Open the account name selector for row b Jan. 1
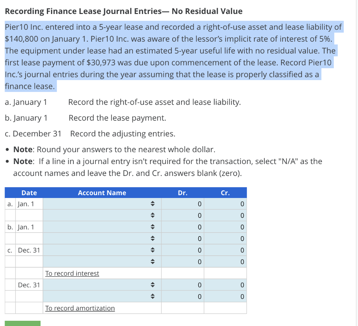This screenshot has height=326, width=358. click(x=152, y=227)
